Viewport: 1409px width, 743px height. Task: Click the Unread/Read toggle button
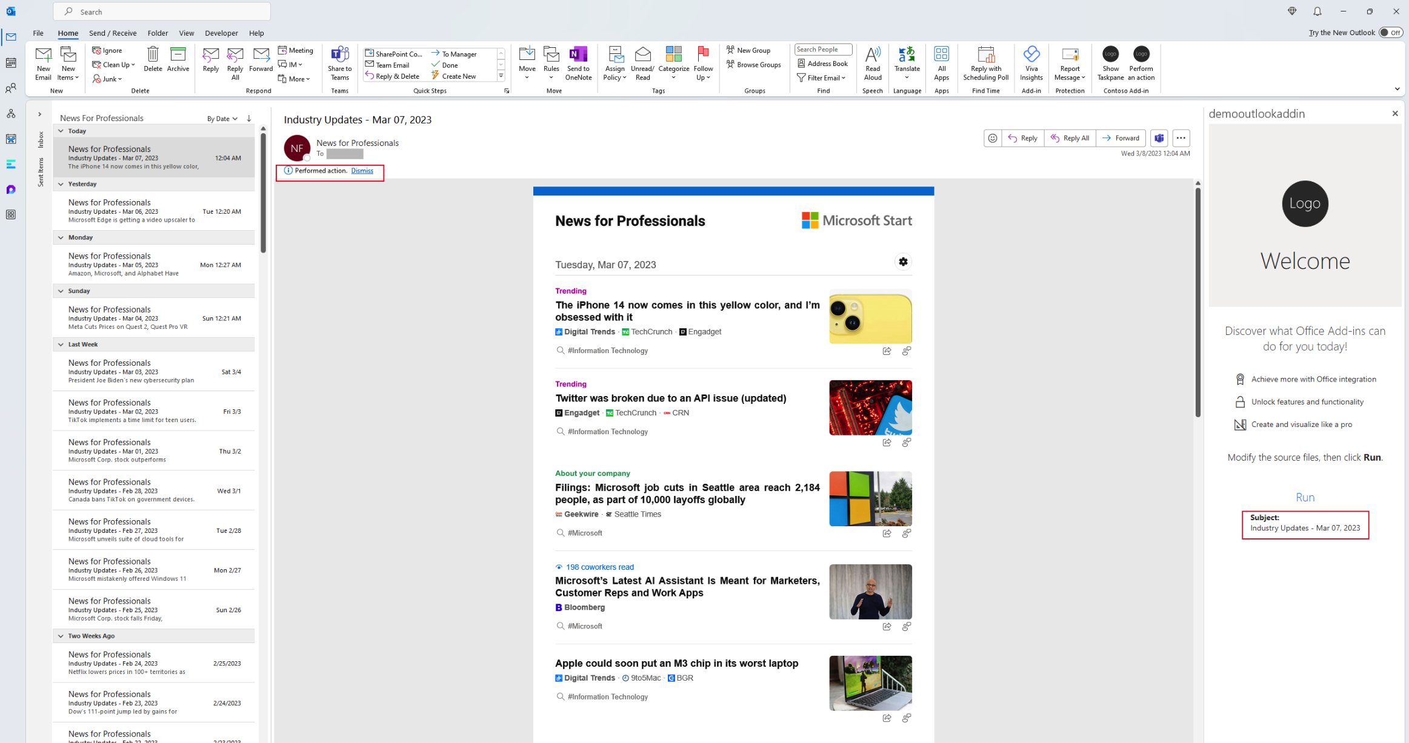(642, 63)
